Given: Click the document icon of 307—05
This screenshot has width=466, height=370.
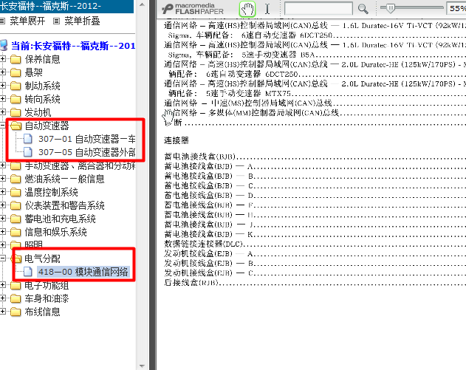Looking at the screenshot, I should pyautogui.click(x=28, y=152).
